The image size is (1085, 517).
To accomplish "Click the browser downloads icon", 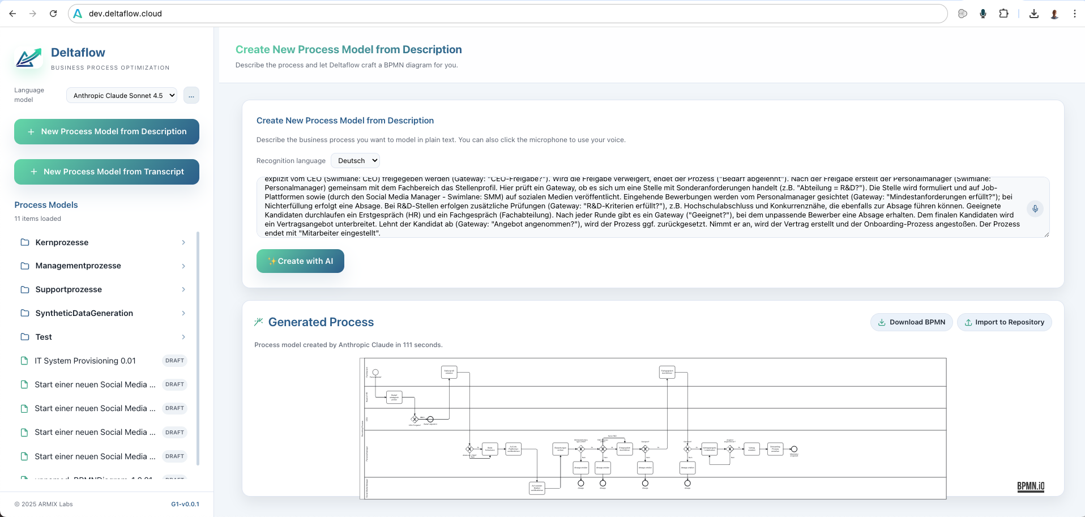I will tap(1034, 14).
